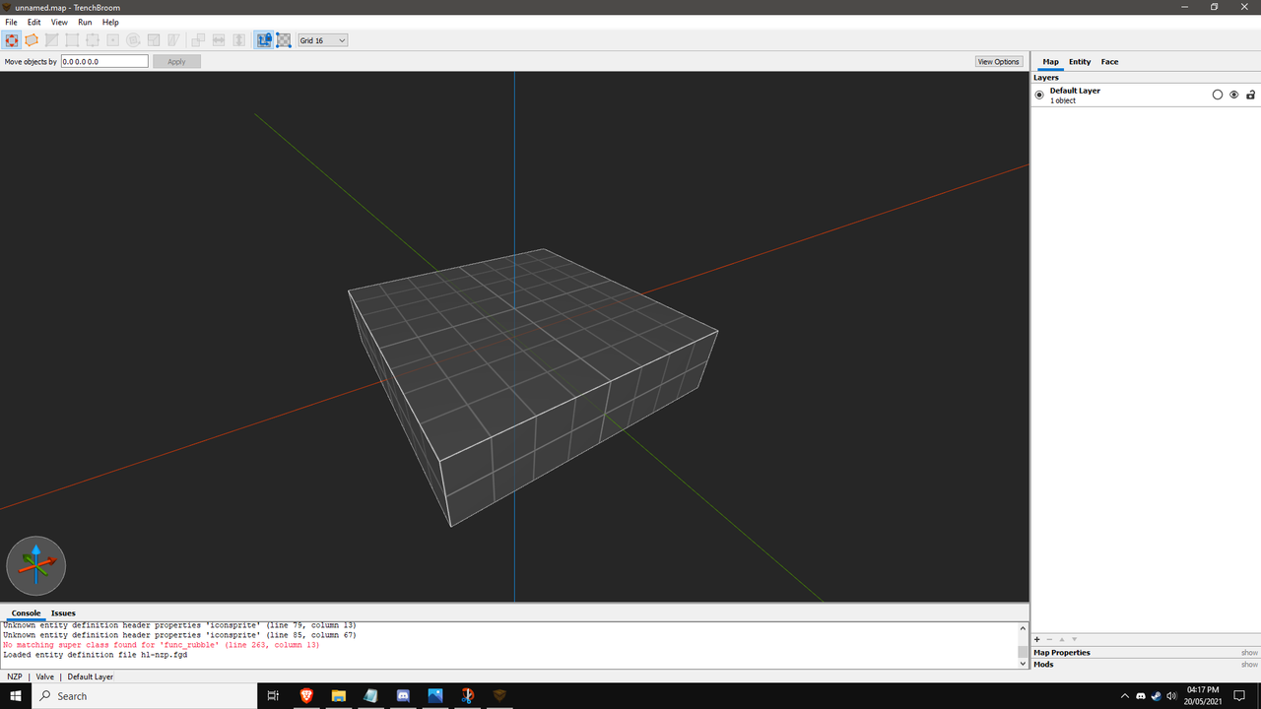Image resolution: width=1261 pixels, height=709 pixels.
Task: Switch to the Entity tab
Action: [x=1079, y=61]
